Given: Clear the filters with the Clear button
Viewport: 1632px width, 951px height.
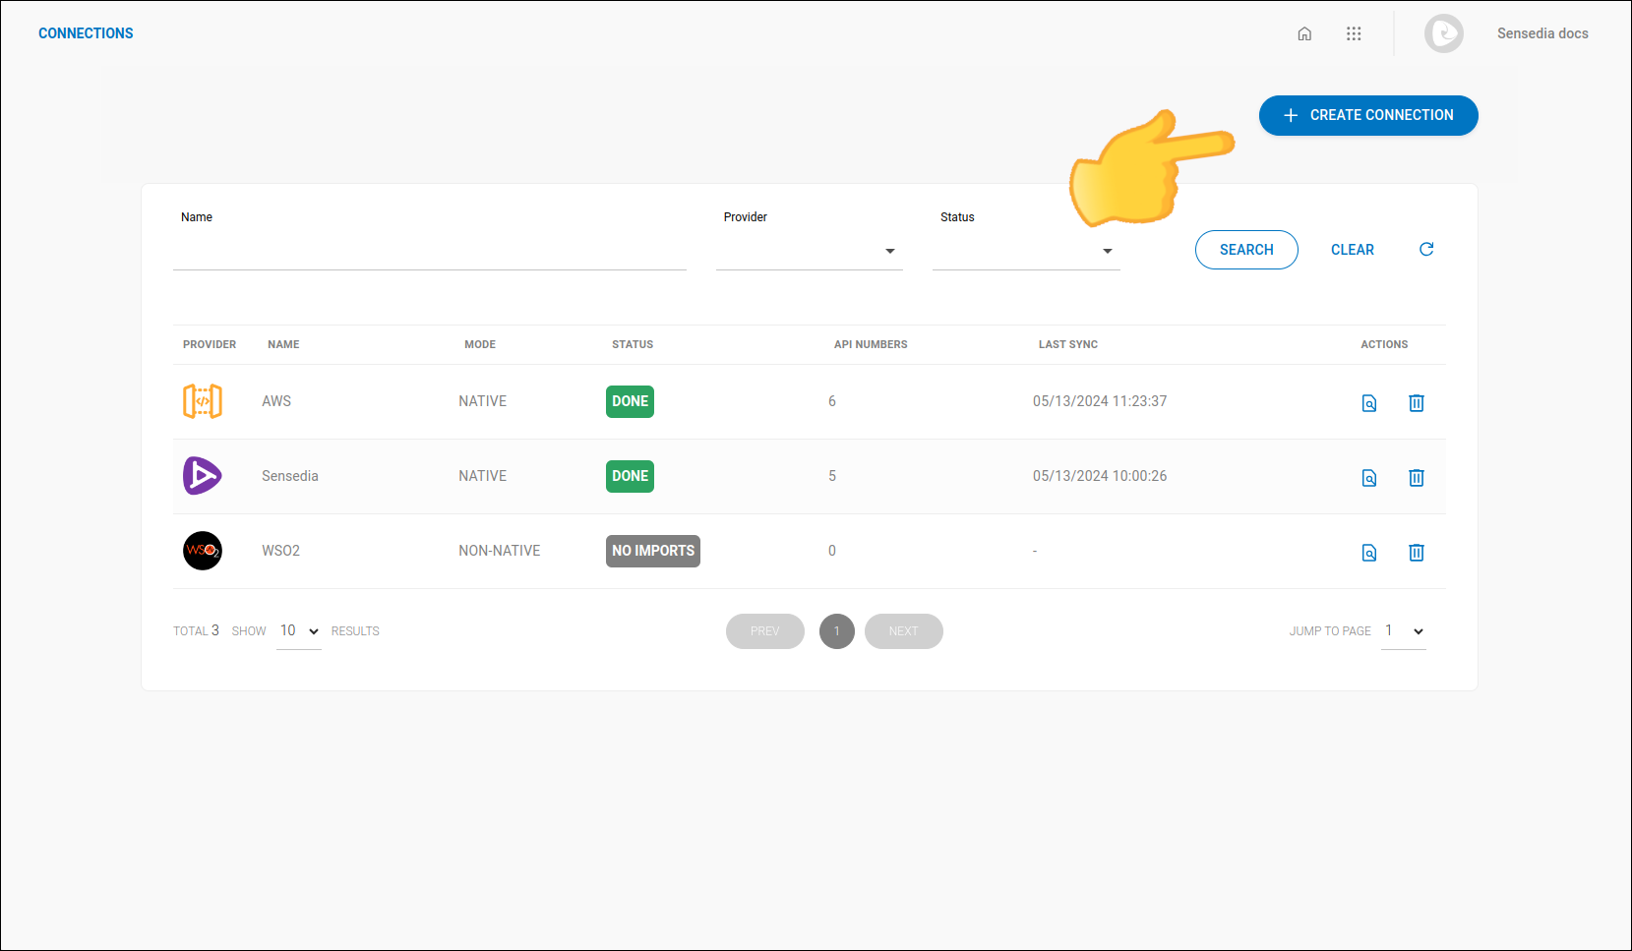Looking at the screenshot, I should (x=1353, y=249).
